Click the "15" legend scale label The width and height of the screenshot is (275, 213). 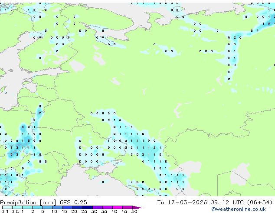pyautogui.click(x=64, y=211)
